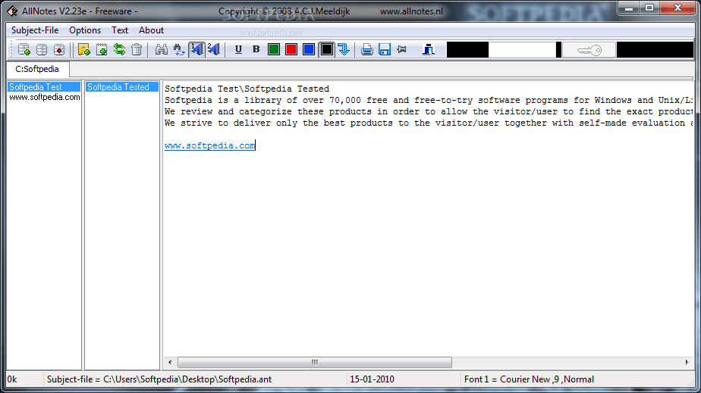Create a new subject-file database

tap(24, 49)
